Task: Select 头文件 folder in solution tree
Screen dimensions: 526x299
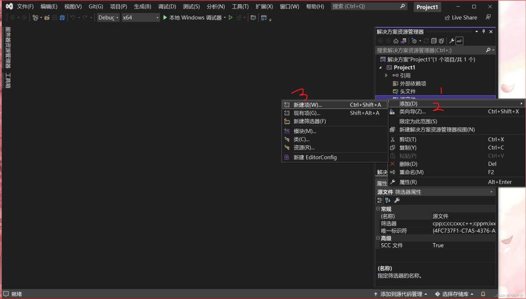Action: [x=407, y=92]
